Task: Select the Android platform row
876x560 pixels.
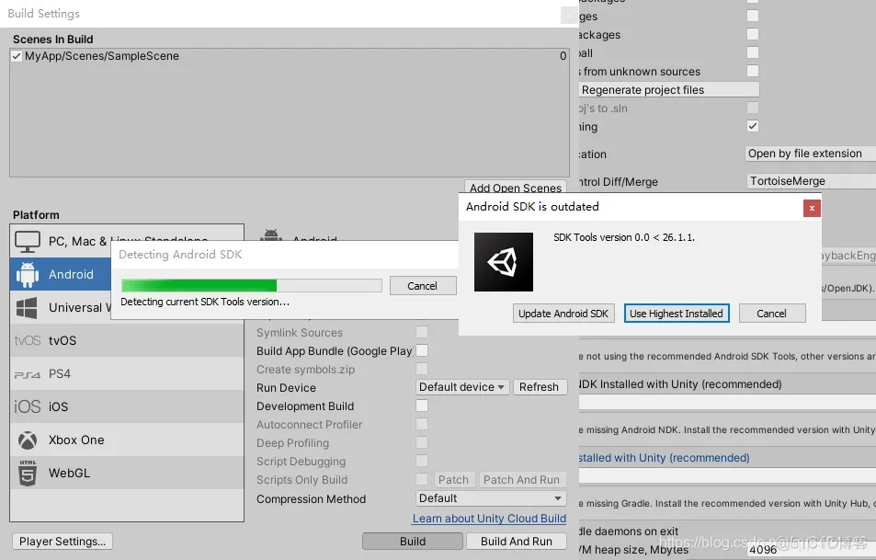Action: coord(61,274)
